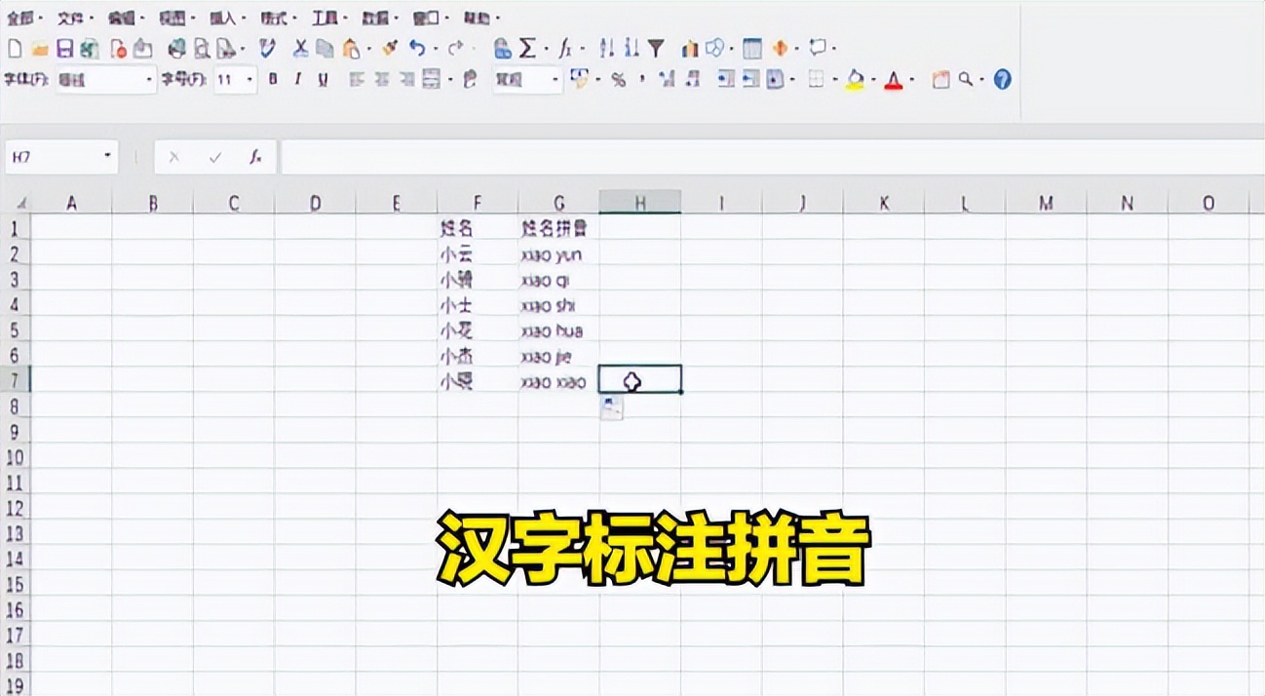Click the Sort Ascending icon
The width and height of the screenshot is (1265, 696).
coord(606,48)
